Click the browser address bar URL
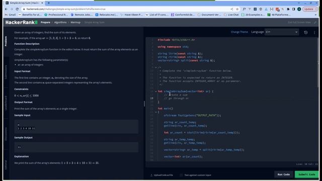Viewport: 322px width, 181px height. (x=66, y=9)
